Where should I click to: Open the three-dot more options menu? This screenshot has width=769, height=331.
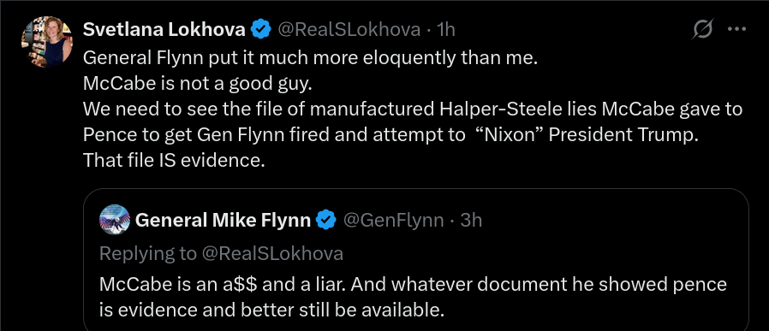click(x=736, y=29)
